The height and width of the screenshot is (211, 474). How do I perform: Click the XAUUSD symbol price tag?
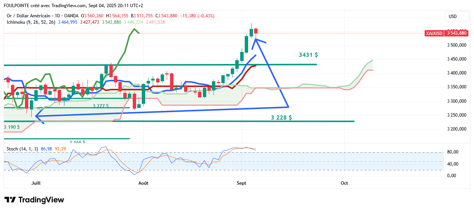[x=434, y=33]
